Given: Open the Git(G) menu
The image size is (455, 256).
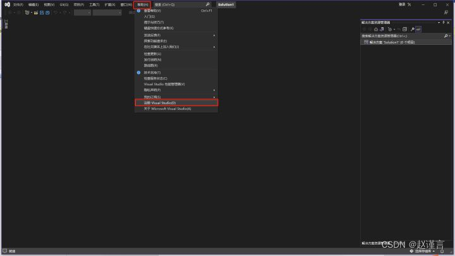Looking at the screenshot, I should pyautogui.click(x=64, y=4).
